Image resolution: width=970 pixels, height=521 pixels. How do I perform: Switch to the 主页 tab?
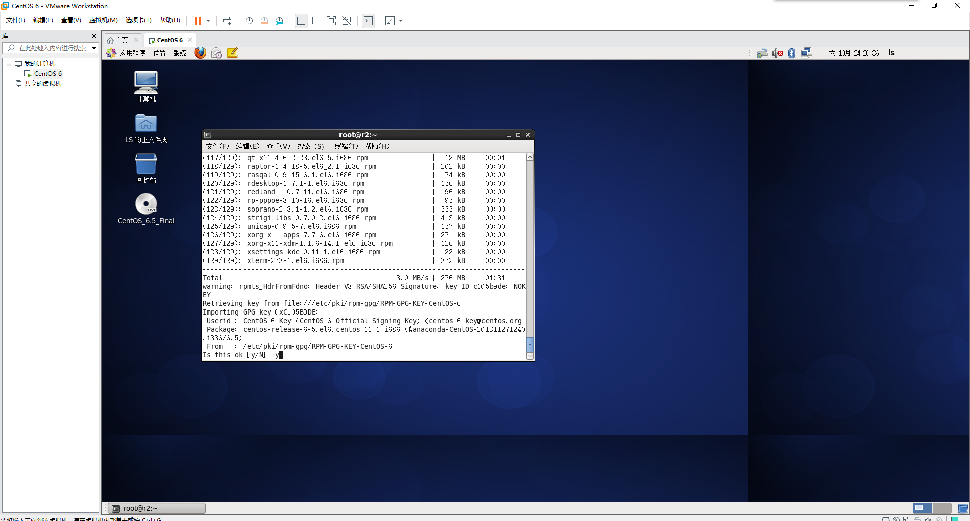(x=121, y=40)
